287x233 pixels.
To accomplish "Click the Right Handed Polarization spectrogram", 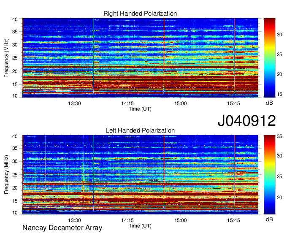I will point(140,58).
